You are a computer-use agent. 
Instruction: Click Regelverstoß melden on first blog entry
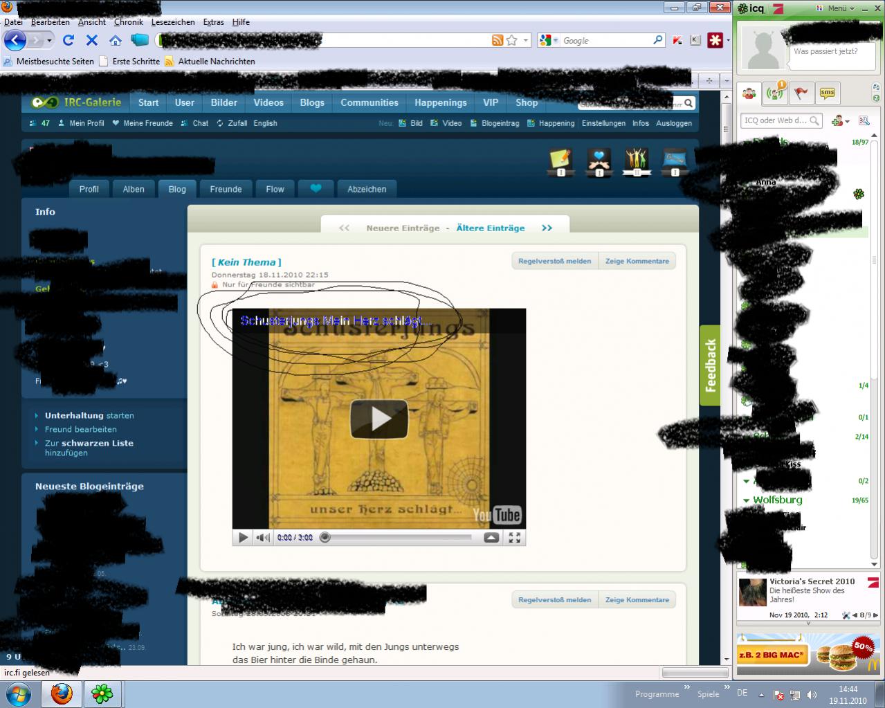pyautogui.click(x=554, y=261)
